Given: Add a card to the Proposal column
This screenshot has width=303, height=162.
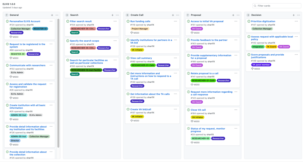Looking at the screenshot, I should pyautogui.click(x=233, y=15).
